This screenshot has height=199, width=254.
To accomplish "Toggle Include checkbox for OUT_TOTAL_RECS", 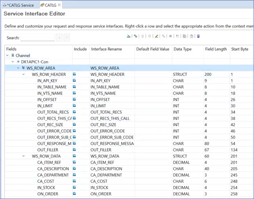I will pos(74,112).
